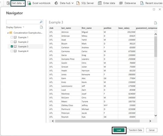Click the horizontal scroll right arrow

[x=150, y=121]
